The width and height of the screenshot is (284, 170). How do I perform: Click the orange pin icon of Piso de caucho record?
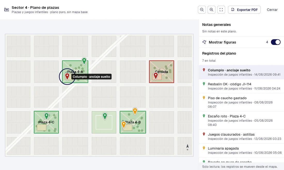pos(204,98)
